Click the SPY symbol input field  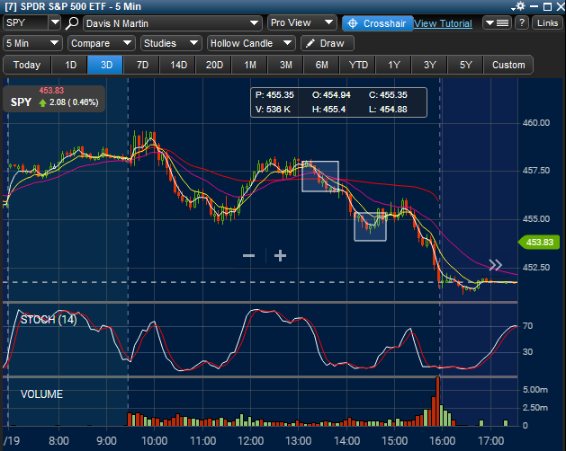[25, 22]
